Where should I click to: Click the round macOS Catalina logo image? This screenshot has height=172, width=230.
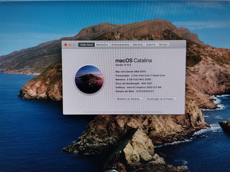(x=89, y=79)
